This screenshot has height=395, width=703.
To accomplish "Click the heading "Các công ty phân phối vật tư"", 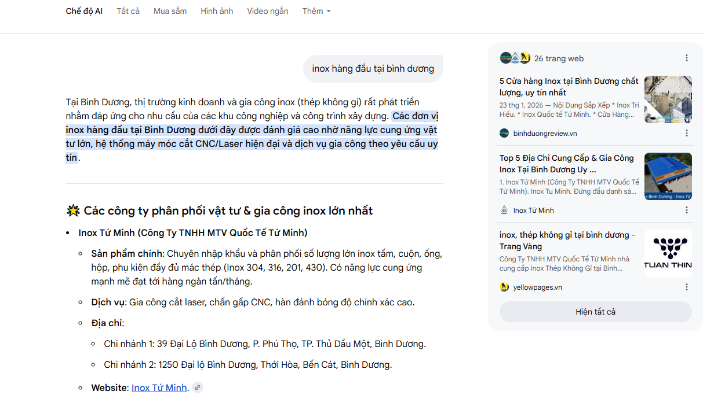I will (228, 211).
